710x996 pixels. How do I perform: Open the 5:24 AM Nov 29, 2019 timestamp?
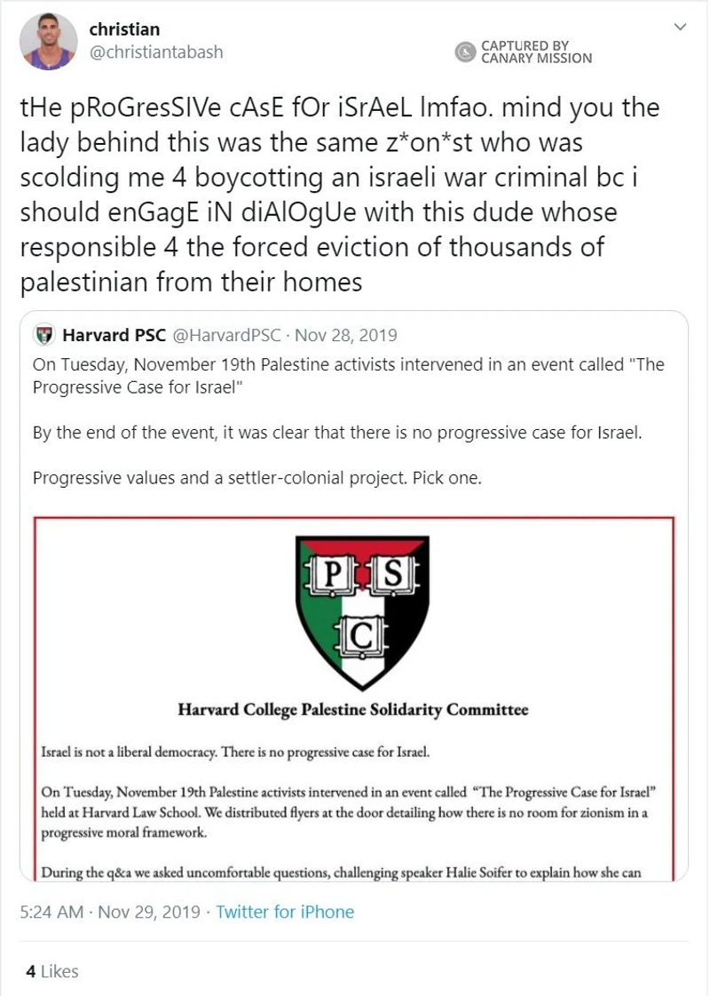110,912
